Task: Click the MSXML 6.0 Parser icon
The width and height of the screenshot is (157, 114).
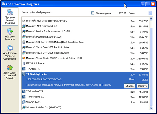Action: tap(24, 63)
